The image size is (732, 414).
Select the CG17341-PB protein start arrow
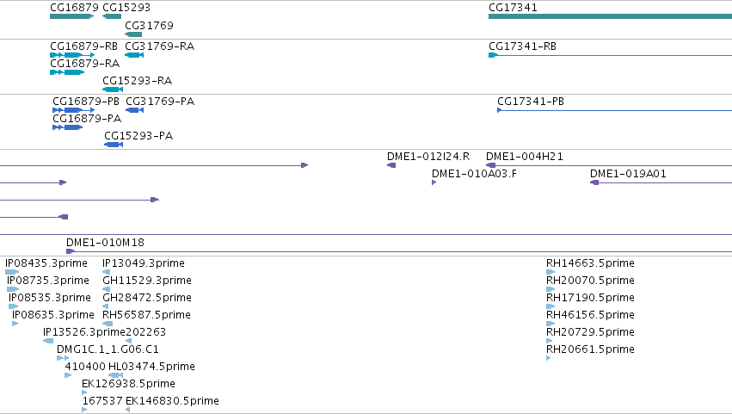(500, 110)
